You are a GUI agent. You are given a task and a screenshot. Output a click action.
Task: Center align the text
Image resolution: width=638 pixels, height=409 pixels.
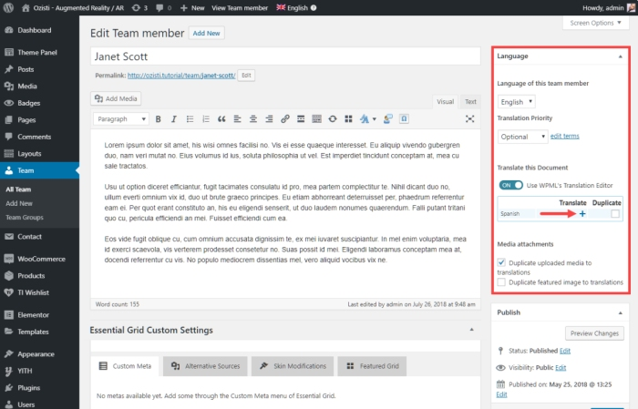point(253,119)
